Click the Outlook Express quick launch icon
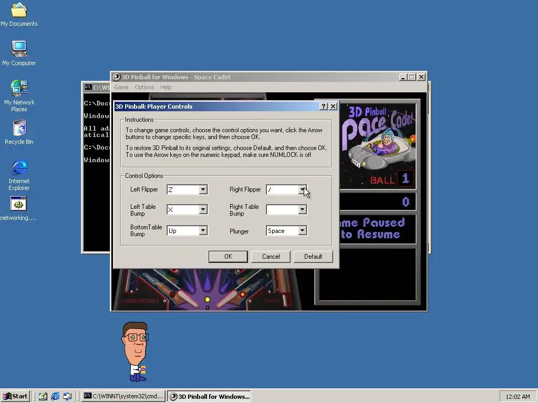The image size is (538, 403). pos(67,397)
